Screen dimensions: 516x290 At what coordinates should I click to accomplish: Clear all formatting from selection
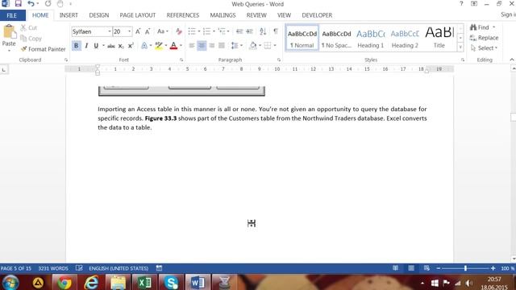point(179,31)
